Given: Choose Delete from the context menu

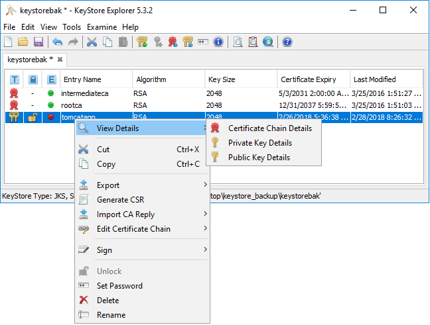Looking at the screenshot, I should tap(107, 301).
